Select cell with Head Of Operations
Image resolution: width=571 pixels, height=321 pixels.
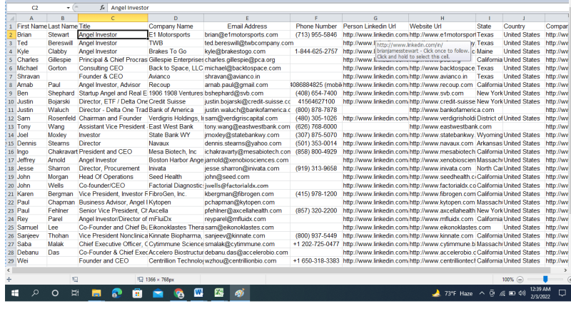[113, 177]
